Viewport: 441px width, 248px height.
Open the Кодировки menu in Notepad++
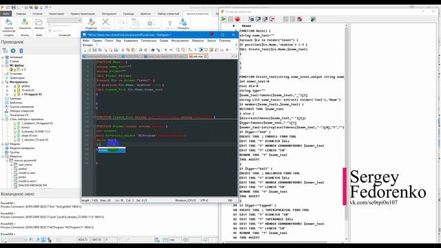pyautogui.click(x=131, y=41)
